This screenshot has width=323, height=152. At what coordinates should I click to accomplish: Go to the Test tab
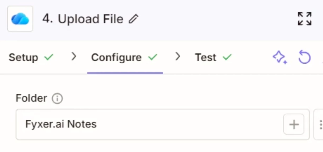pyautogui.click(x=205, y=57)
